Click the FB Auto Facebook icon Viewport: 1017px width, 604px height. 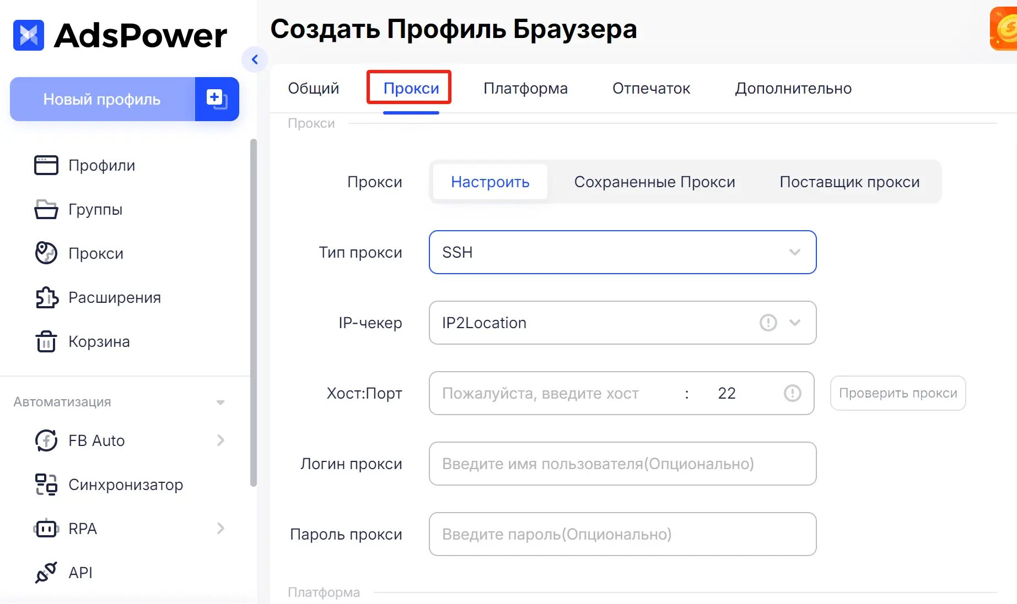coord(46,440)
